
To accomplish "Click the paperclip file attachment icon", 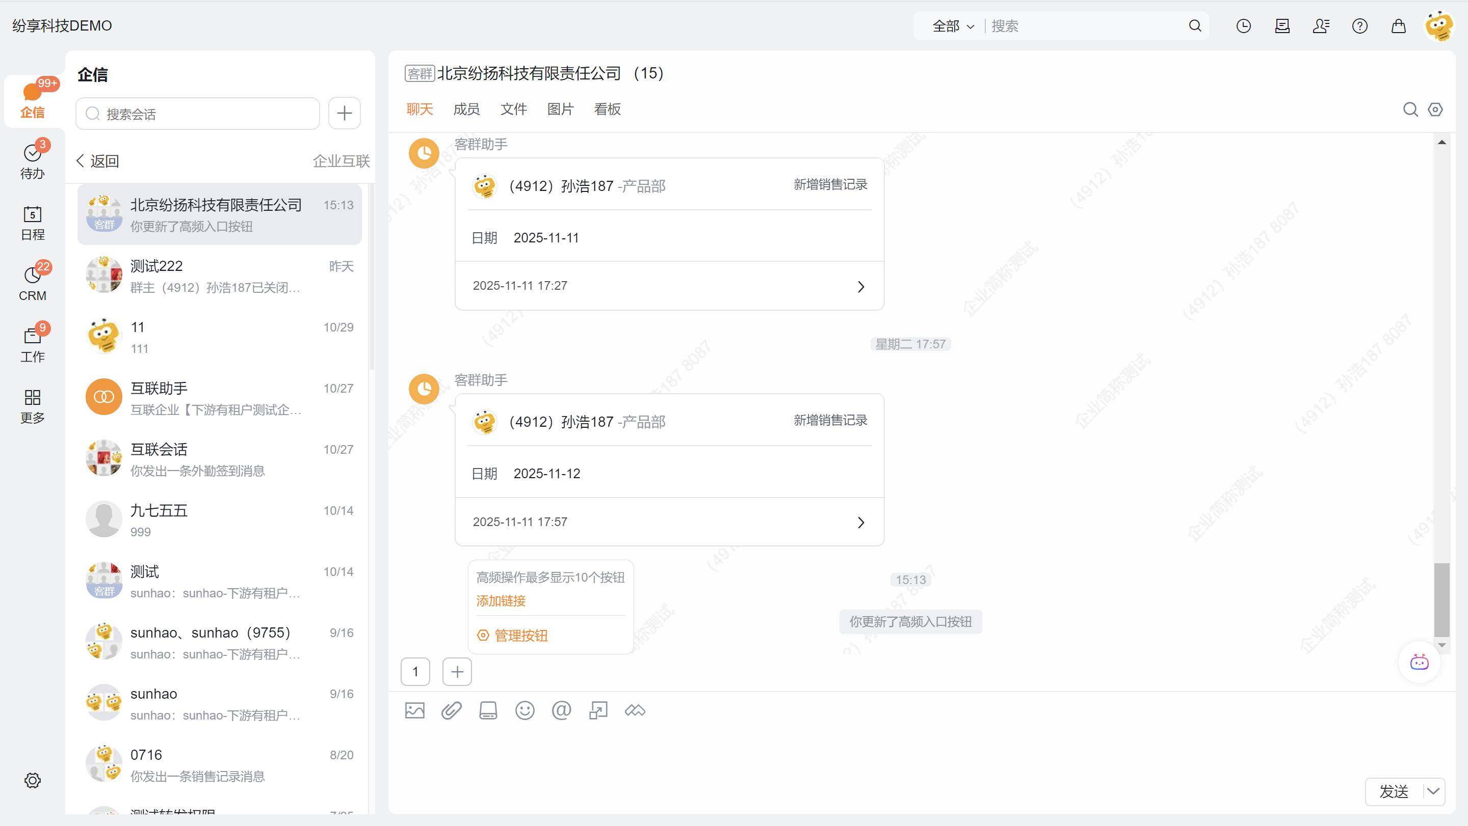I will pos(451,710).
